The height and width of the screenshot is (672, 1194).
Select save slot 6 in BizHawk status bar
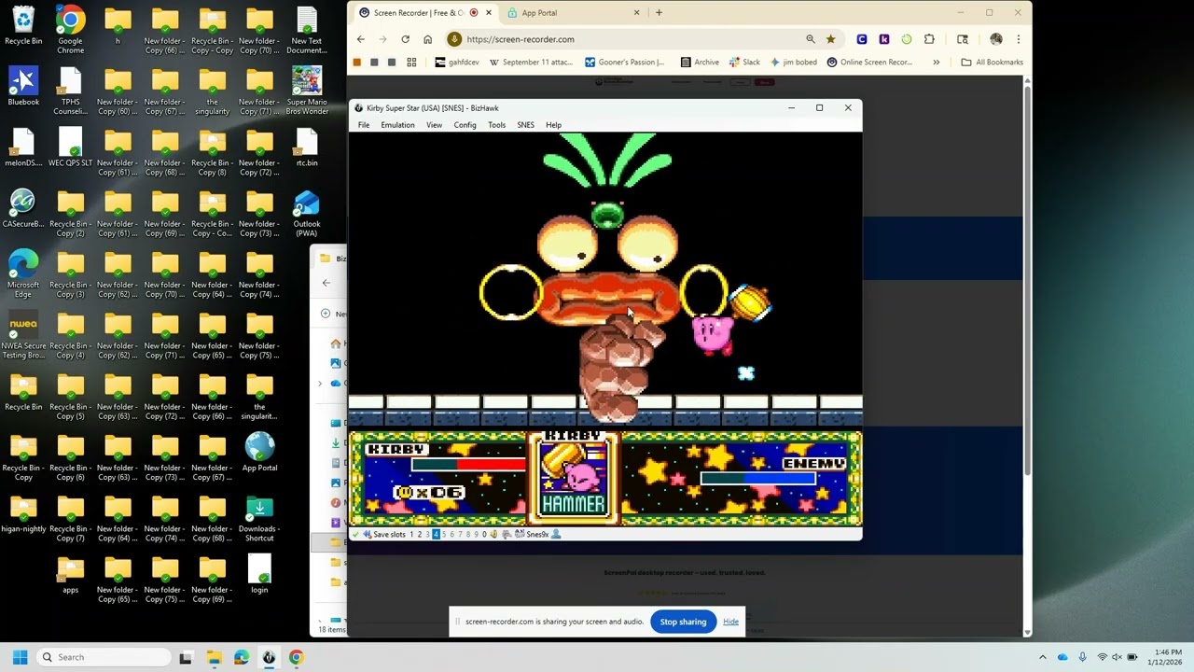pyautogui.click(x=451, y=535)
